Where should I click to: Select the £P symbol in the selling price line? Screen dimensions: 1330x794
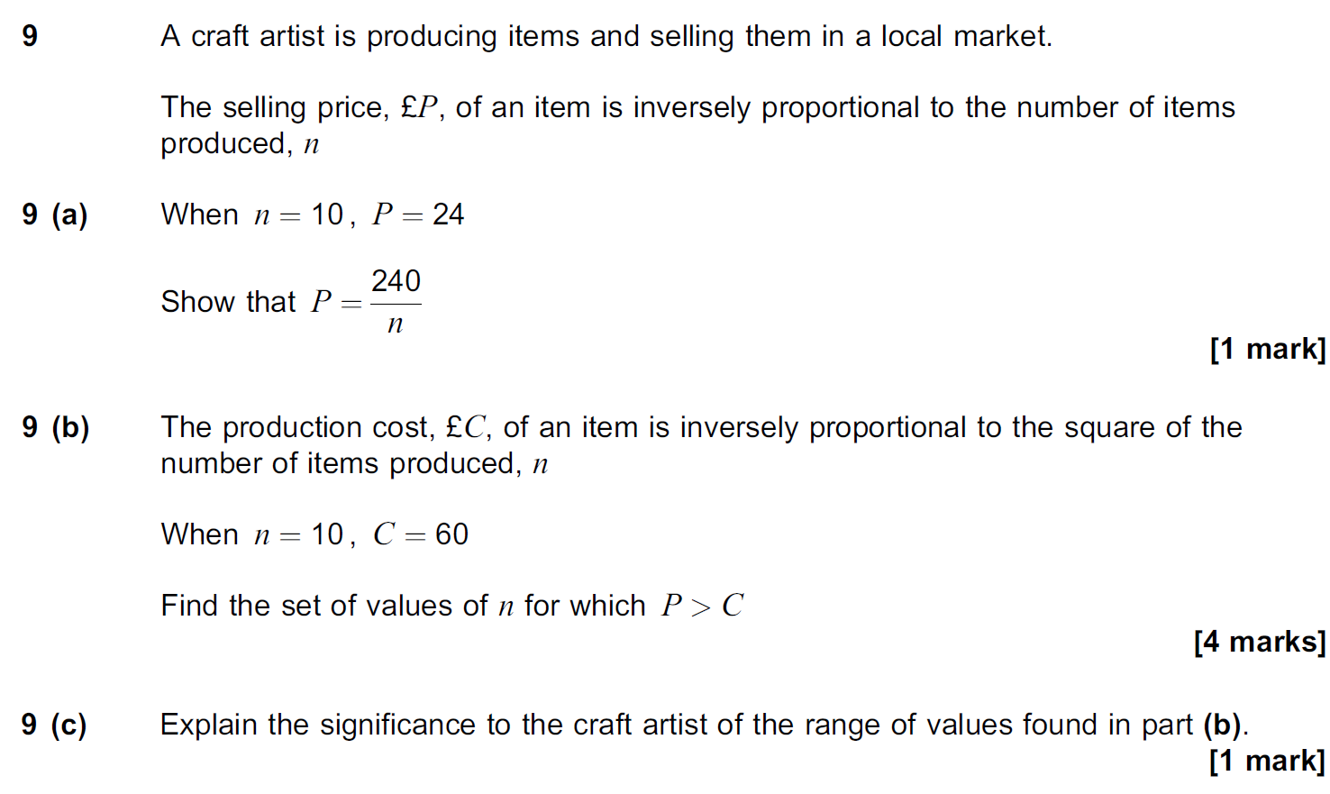click(x=419, y=107)
